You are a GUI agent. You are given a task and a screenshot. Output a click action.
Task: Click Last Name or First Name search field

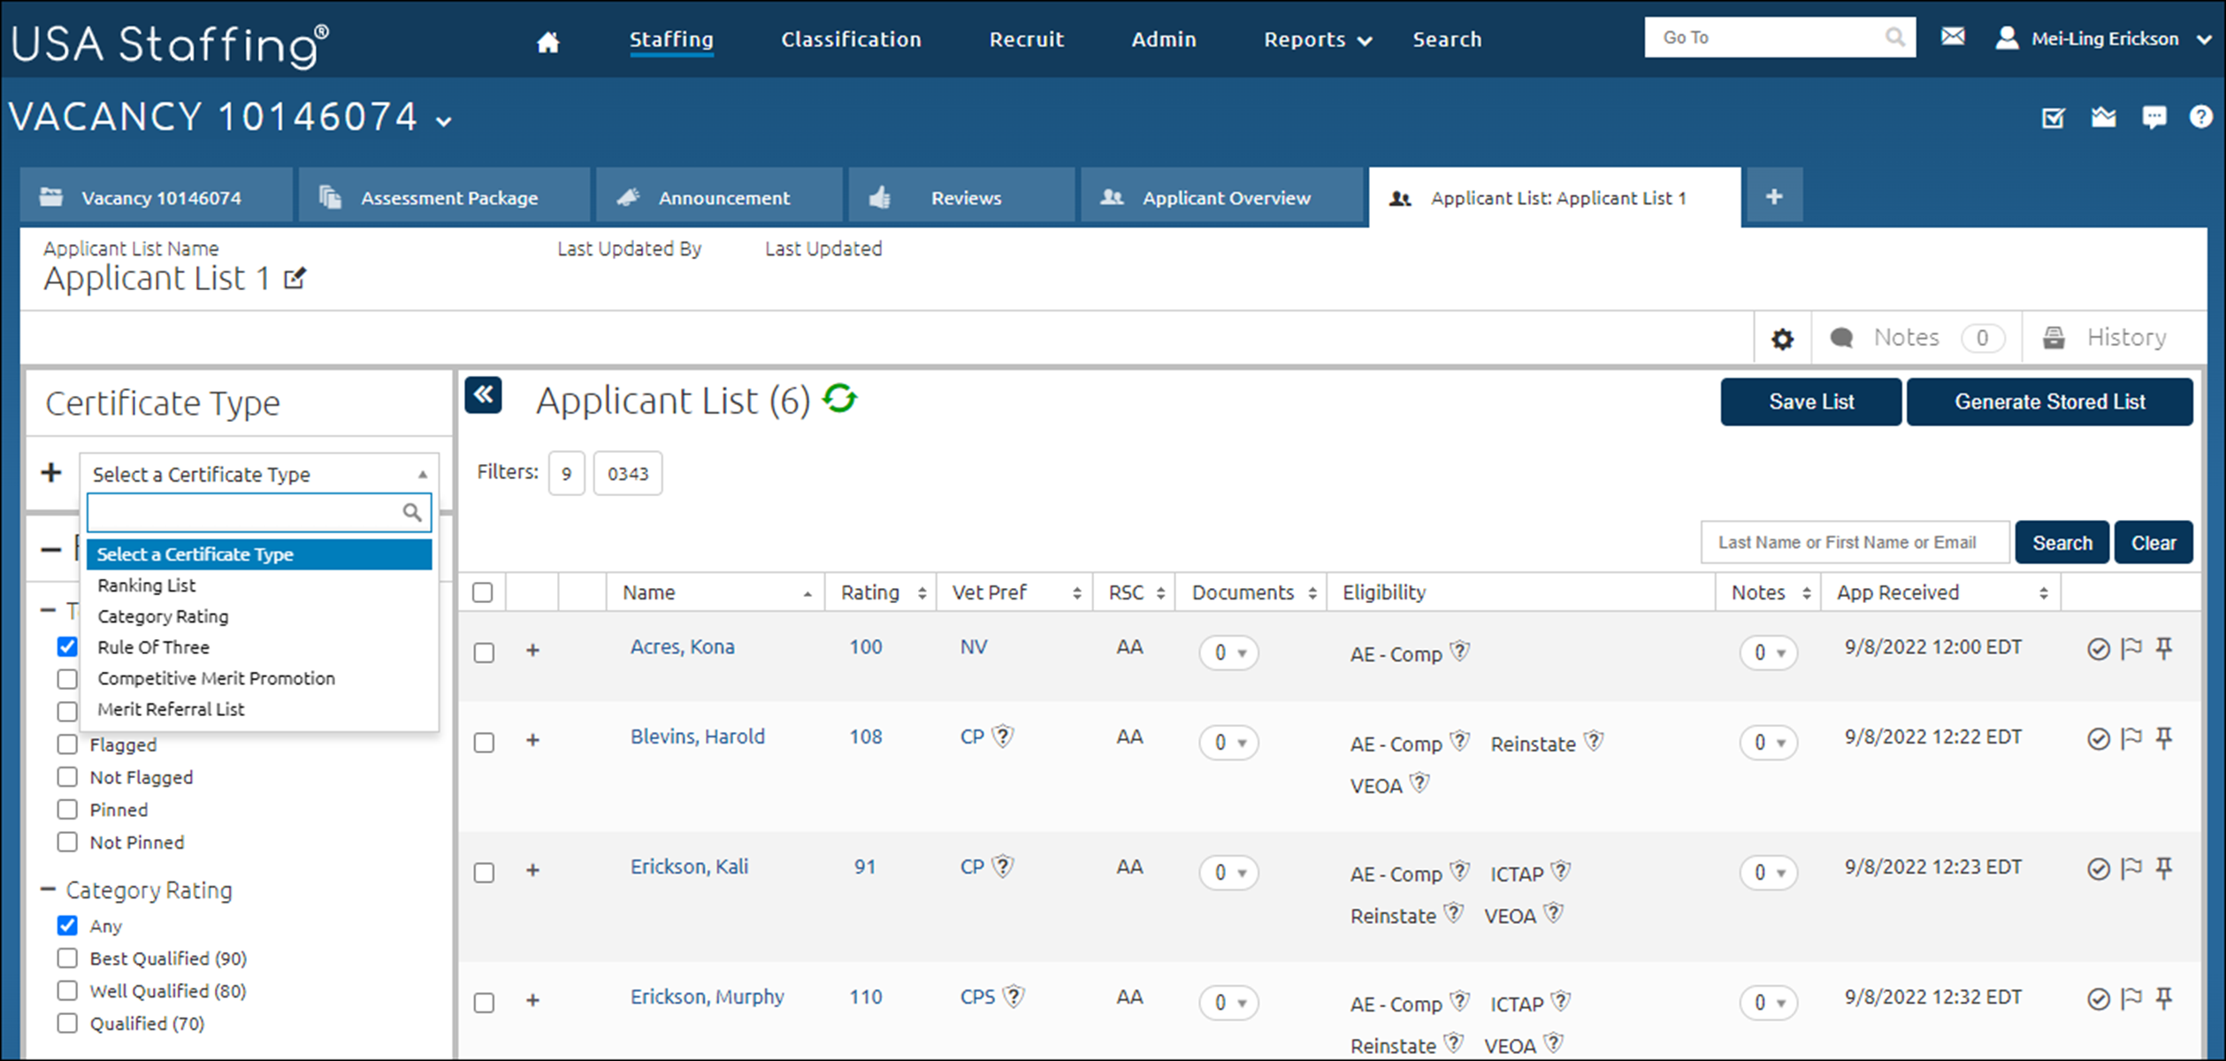[1855, 542]
